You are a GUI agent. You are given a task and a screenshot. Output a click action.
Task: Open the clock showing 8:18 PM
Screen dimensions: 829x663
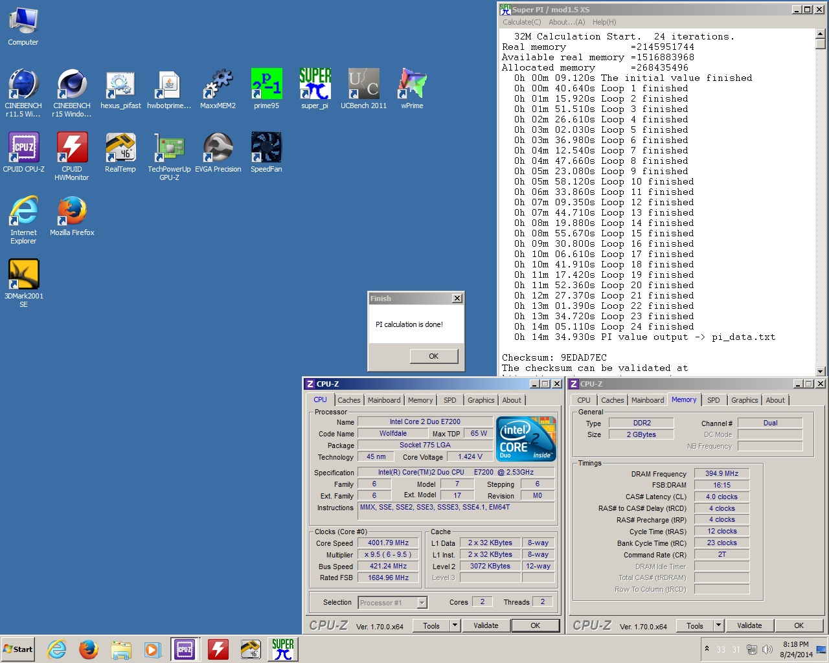(x=796, y=649)
